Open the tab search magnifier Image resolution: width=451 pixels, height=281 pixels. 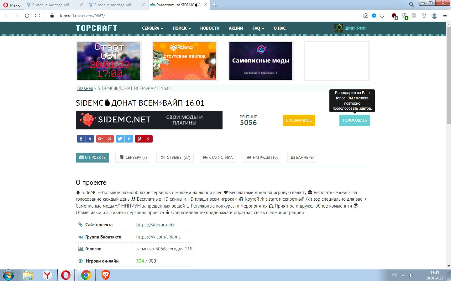[411, 4]
